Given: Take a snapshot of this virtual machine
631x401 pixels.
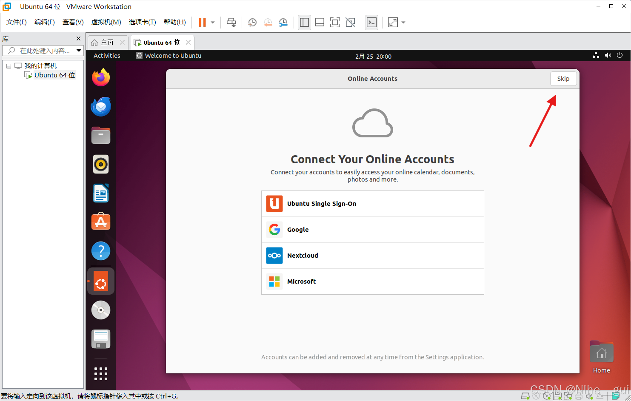Looking at the screenshot, I should point(252,23).
